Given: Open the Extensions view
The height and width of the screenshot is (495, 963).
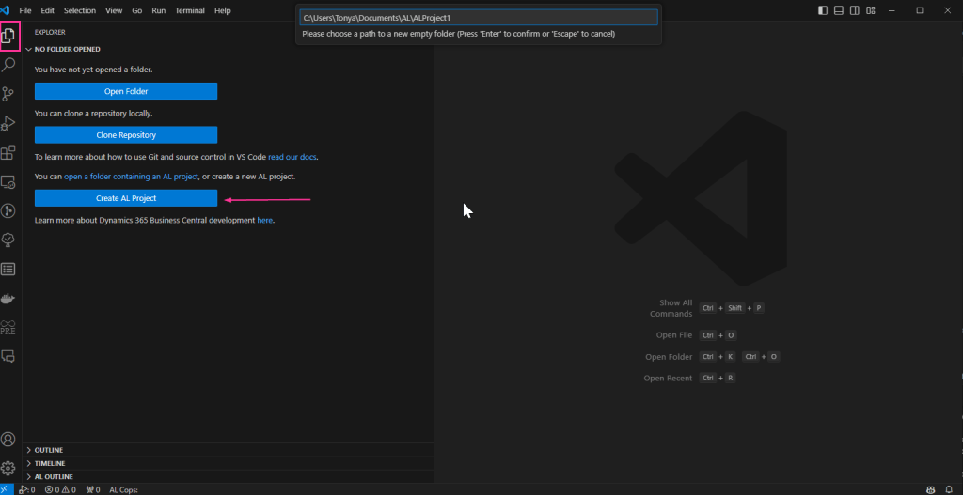Looking at the screenshot, I should [x=9, y=152].
